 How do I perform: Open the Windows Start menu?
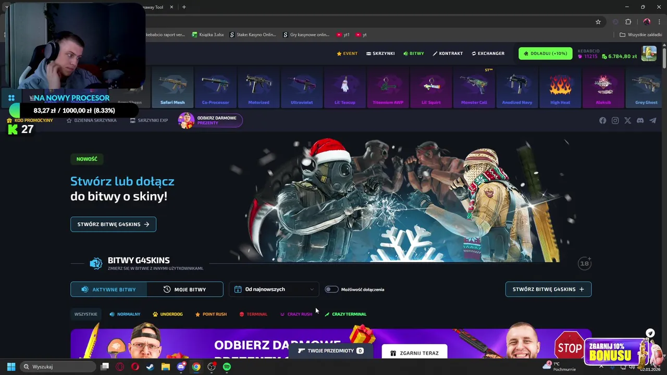click(11, 367)
